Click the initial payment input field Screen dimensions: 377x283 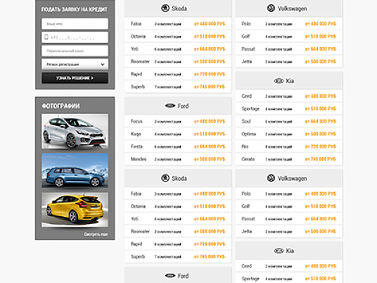coord(75,51)
